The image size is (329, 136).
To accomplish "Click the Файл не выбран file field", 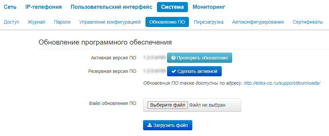I will click(x=192, y=105).
